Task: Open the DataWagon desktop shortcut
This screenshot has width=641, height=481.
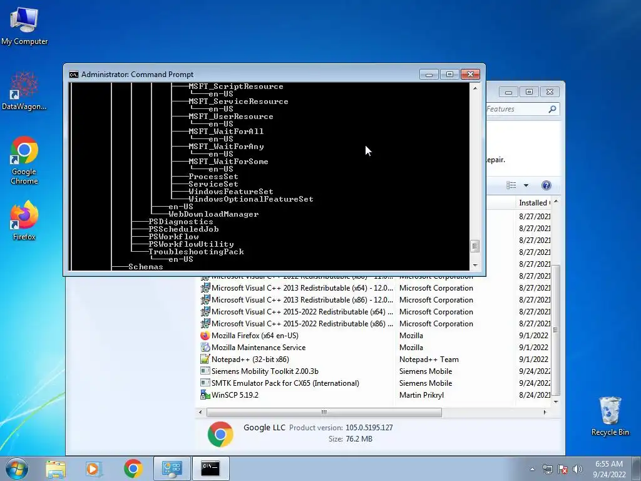Action: (24, 91)
